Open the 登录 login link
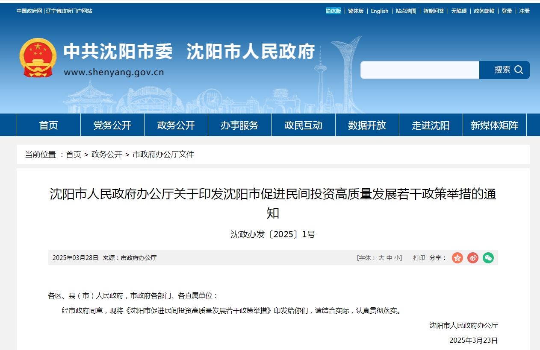 point(507,11)
